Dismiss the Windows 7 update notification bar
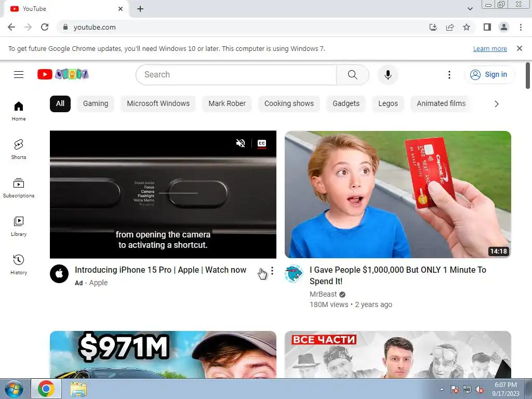 [x=520, y=48]
